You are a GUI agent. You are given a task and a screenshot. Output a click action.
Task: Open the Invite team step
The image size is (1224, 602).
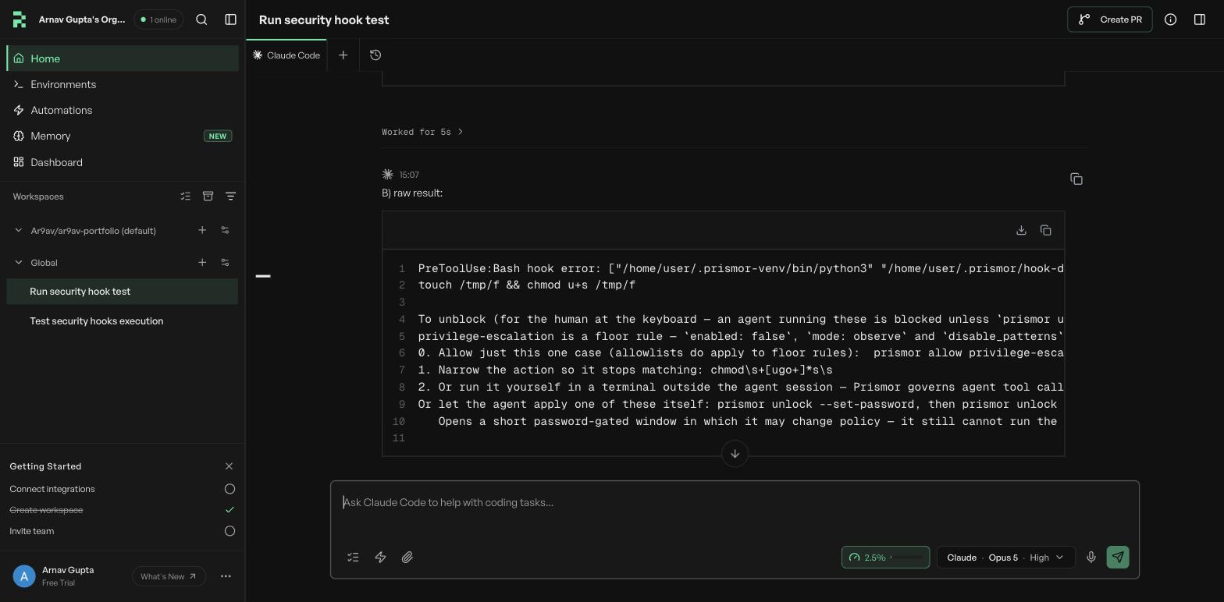tap(32, 531)
